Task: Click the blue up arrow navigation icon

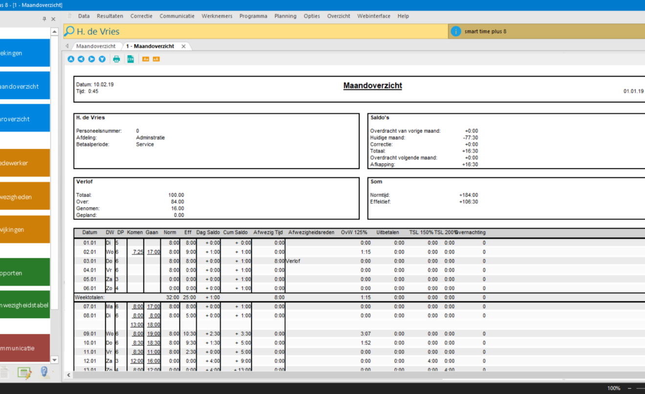Action: pos(71,59)
